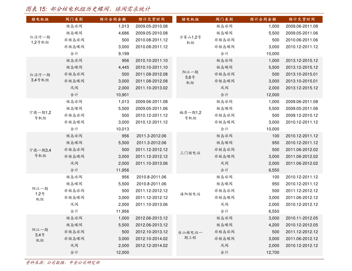Select the 2012.12-2014.02 delivery period
Image resolution: width=352 pixels, height=271 pixels.
tap(151, 246)
